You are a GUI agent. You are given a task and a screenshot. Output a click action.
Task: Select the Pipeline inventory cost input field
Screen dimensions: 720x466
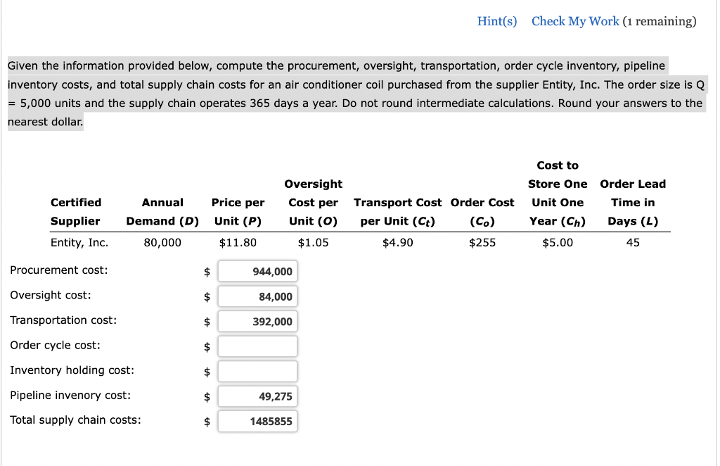coord(257,396)
